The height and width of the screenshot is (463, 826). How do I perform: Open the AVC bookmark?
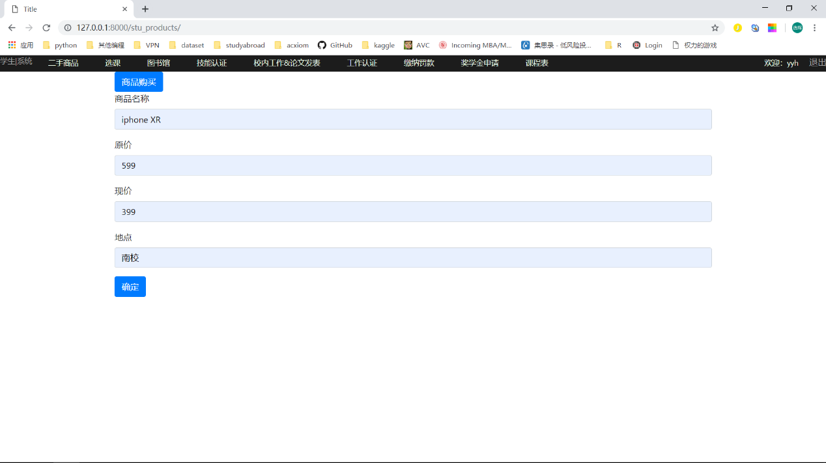[417, 45]
